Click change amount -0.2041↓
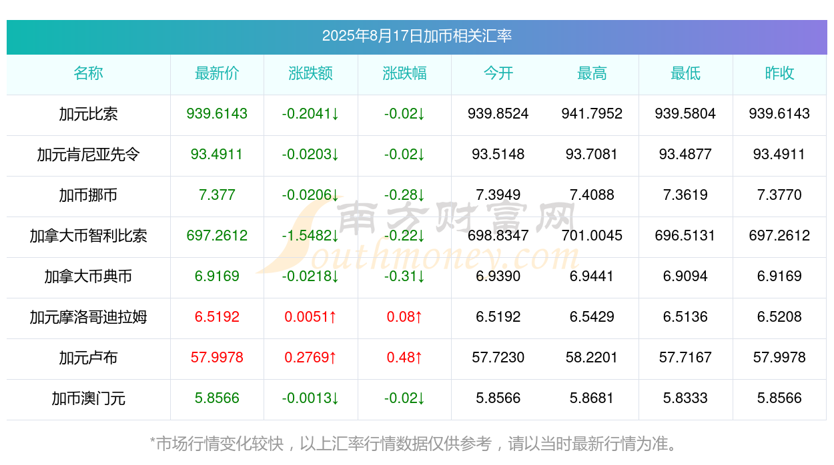Screen dimensions: 834x465 [311, 114]
